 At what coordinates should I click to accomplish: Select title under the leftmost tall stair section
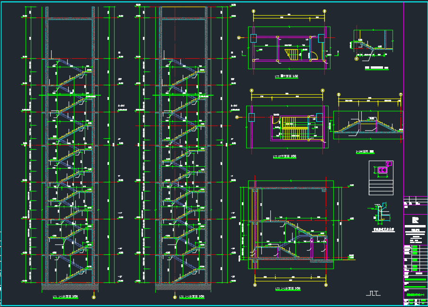coord(65,297)
